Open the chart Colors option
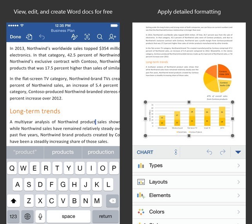The image size is (252, 224). click(189, 212)
